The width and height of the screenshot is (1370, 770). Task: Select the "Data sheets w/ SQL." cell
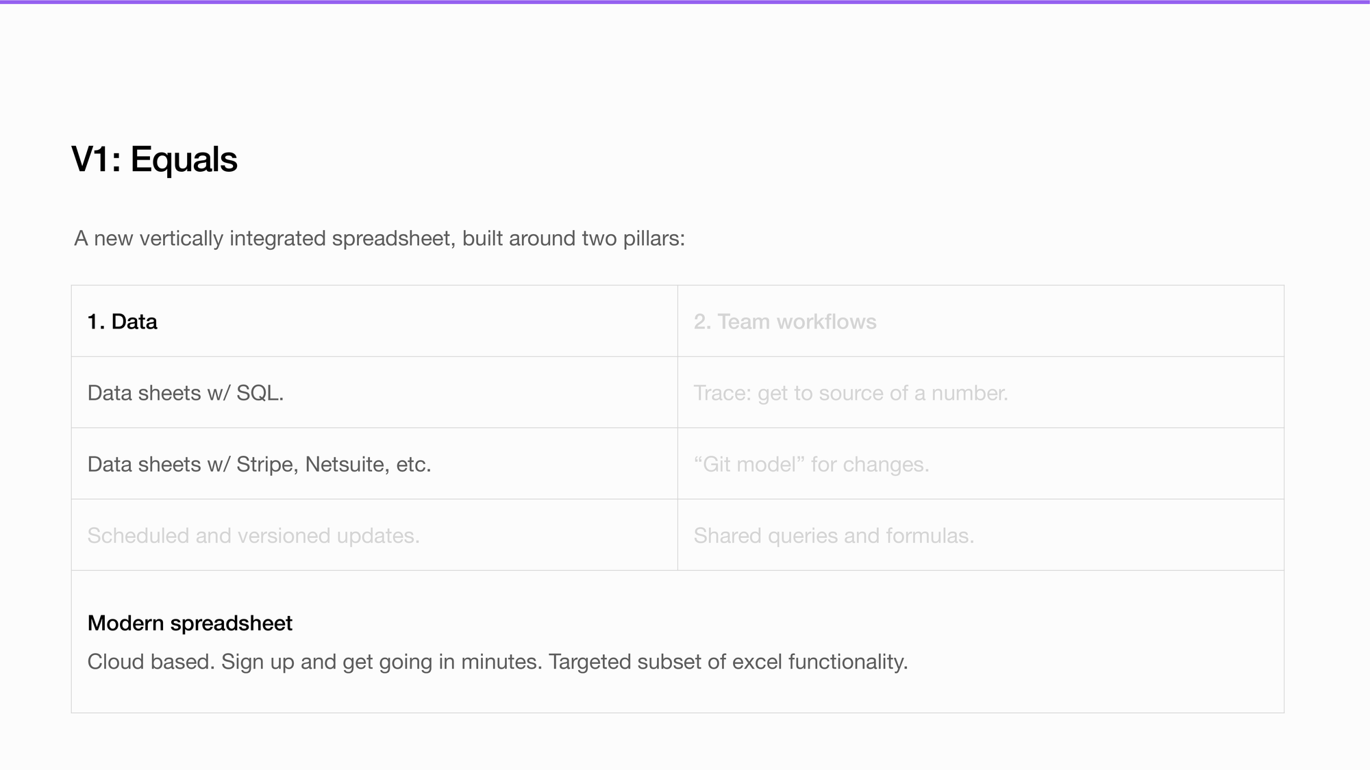click(x=185, y=393)
